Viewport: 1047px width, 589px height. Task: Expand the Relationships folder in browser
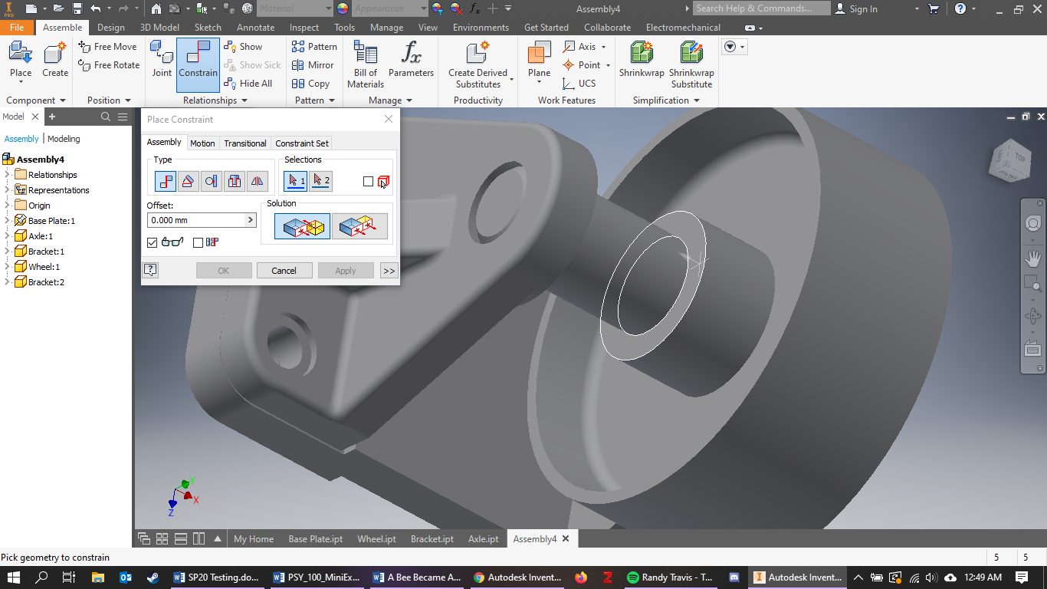click(x=7, y=174)
